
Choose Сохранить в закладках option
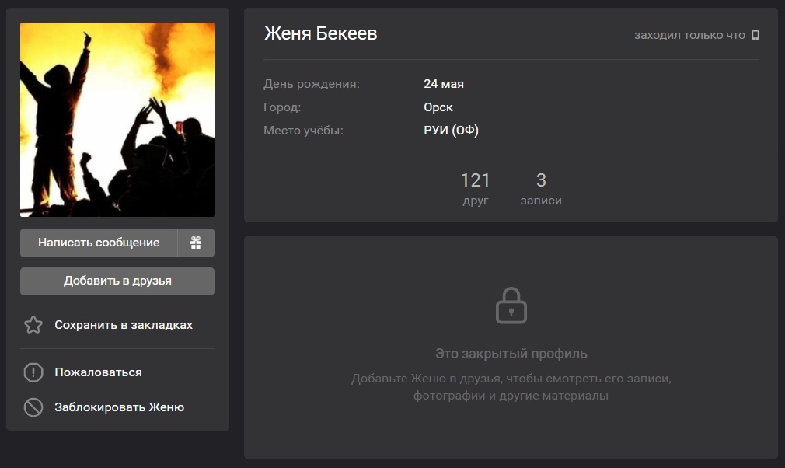tap(124, 325)
